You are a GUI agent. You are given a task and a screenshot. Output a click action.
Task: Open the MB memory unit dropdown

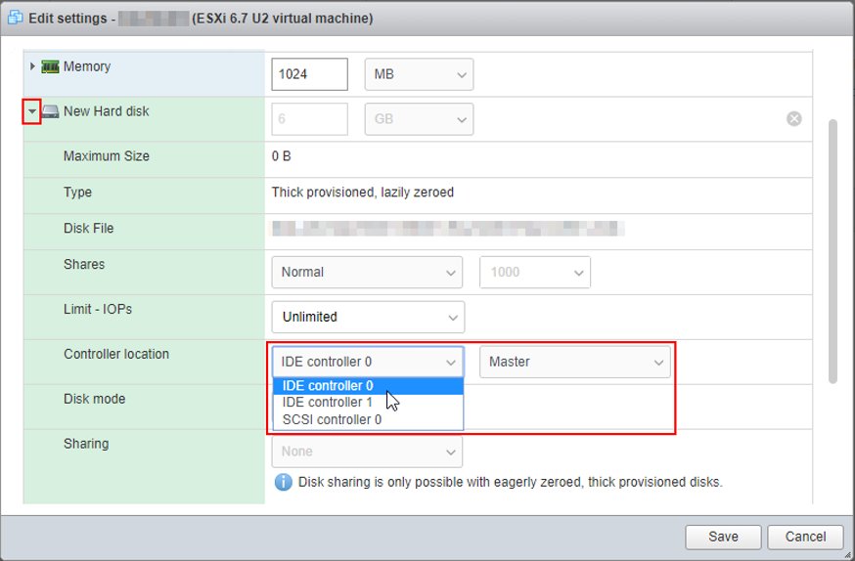[x=419, y=74]
